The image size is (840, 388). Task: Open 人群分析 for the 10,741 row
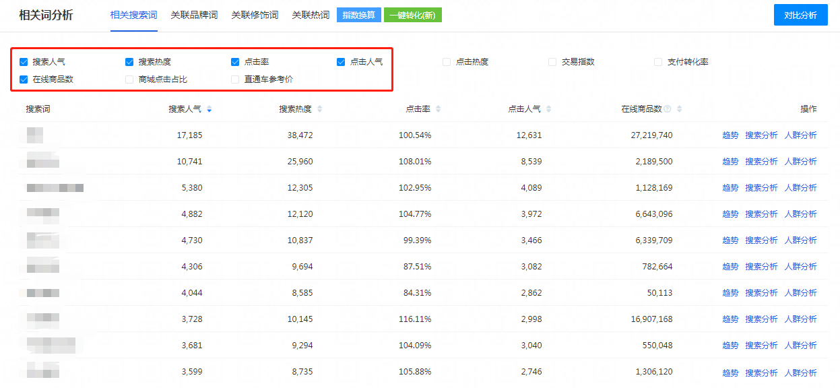[x=800, y=162]
